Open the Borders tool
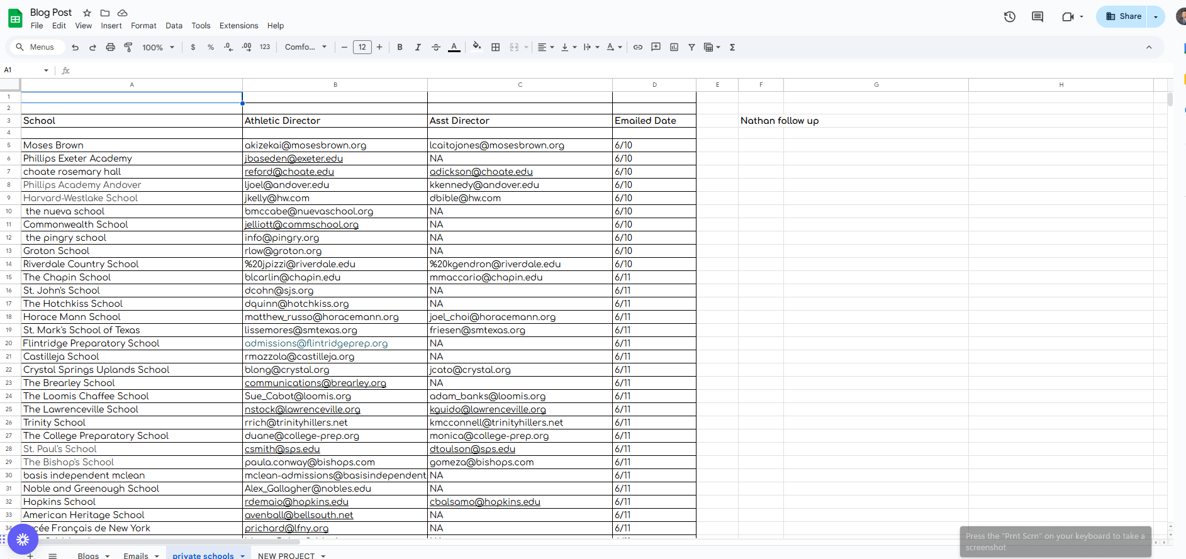 tap(496, 47)
